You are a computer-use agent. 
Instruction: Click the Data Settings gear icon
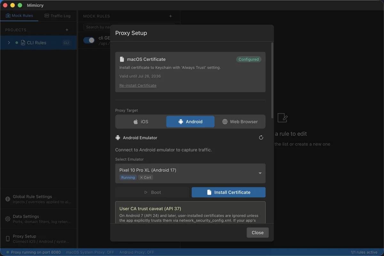pyautogui.click(x=8, y=219)
